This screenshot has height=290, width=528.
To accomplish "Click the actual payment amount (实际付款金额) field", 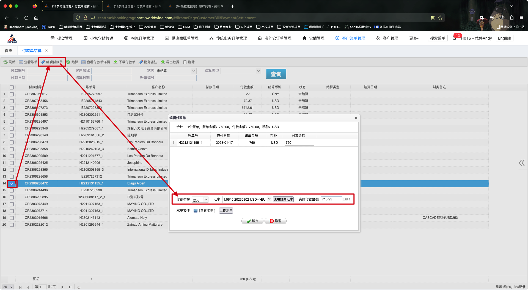I will click(x=331, y=199).
